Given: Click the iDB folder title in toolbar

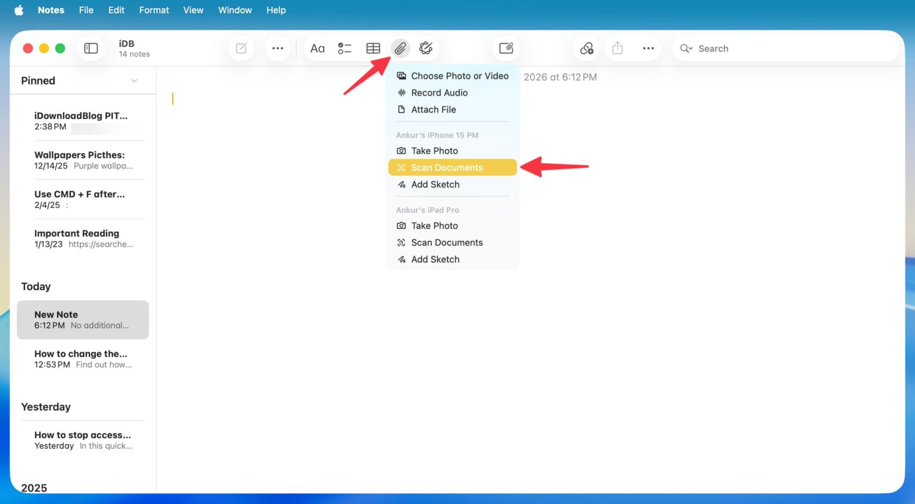Looking at the screenshot, I should (127, 43).
